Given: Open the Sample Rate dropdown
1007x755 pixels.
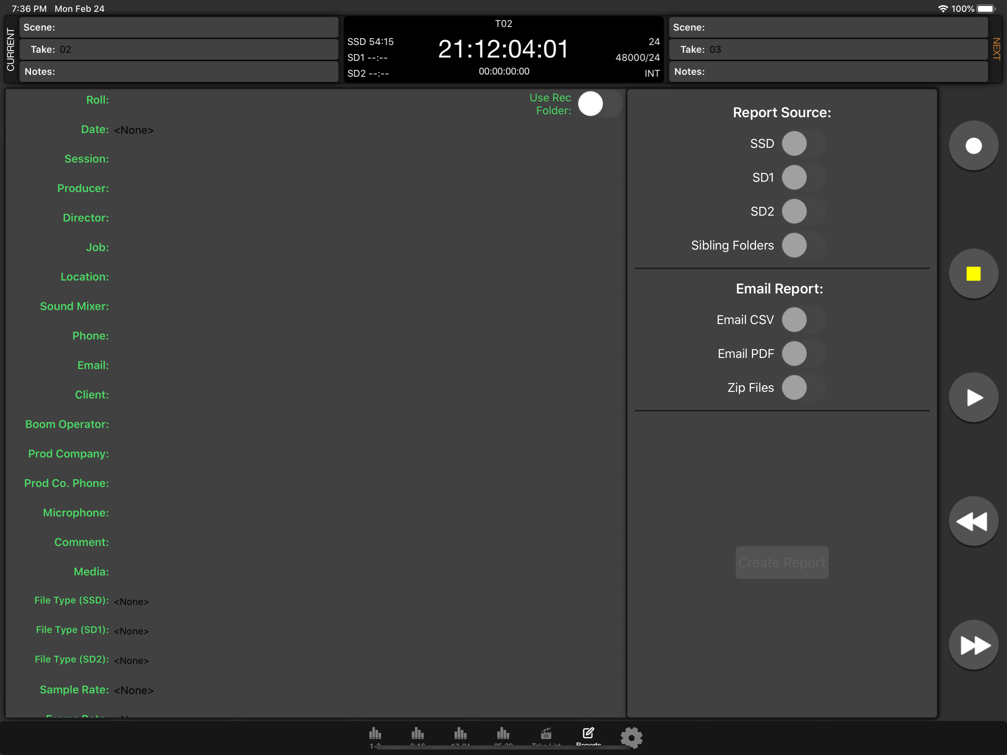Looking at the screenshot, I should [x=134, y=690].
